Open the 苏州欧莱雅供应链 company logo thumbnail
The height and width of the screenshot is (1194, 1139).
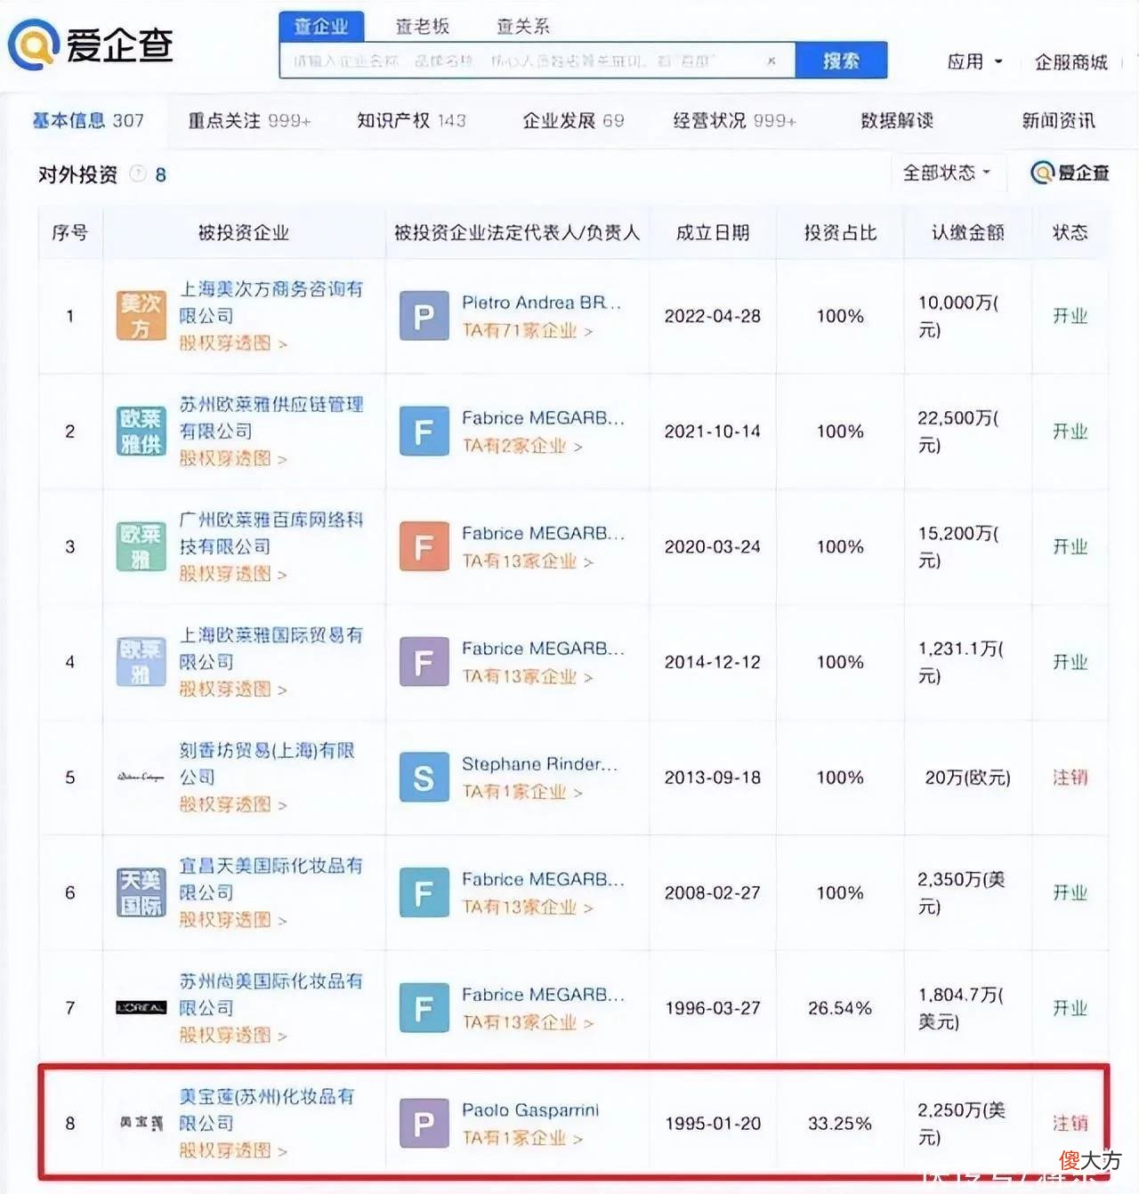point(141,432)
